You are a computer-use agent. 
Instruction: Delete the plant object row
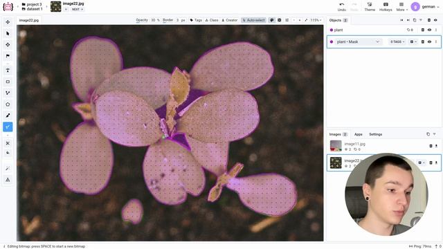point(423,30)
